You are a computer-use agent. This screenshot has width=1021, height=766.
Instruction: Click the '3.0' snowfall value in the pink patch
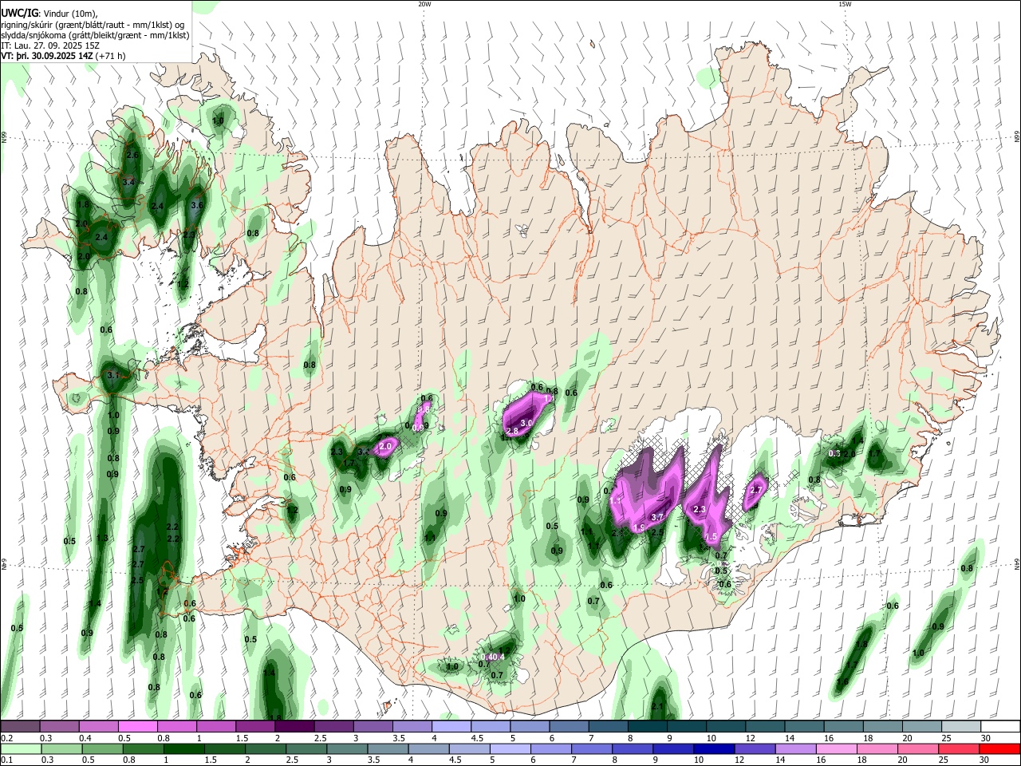(x=526, y=423)
